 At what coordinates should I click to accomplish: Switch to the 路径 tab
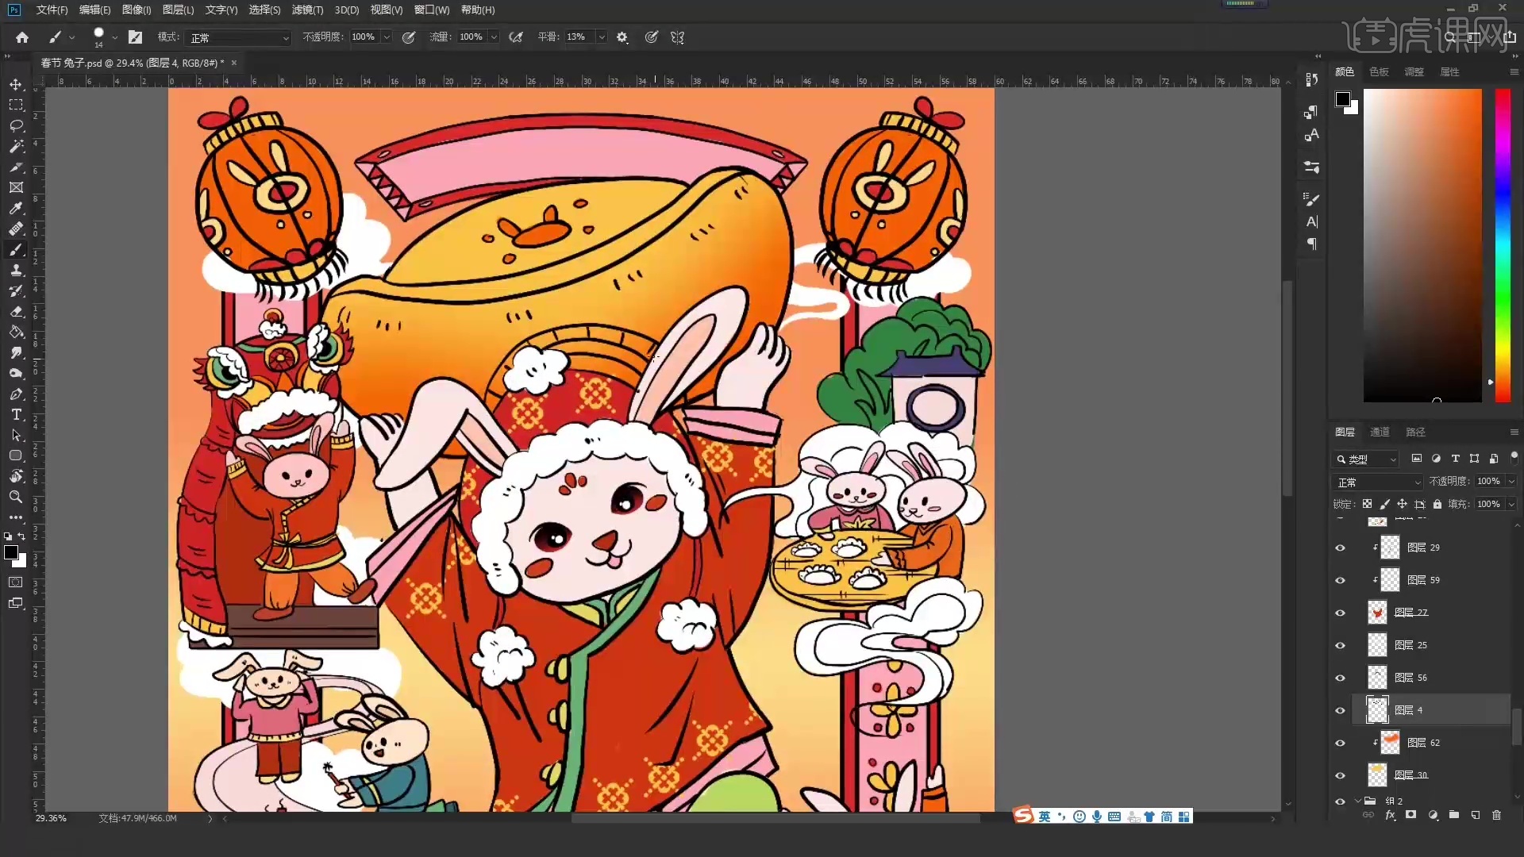pyautogui.click(x=1415, y=432)
